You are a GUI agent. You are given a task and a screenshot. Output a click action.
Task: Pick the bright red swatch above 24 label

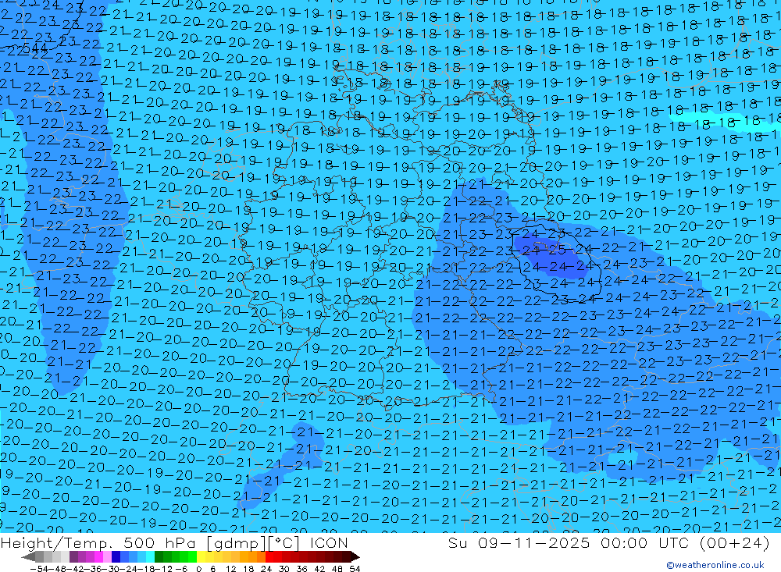tap(269, 556)
